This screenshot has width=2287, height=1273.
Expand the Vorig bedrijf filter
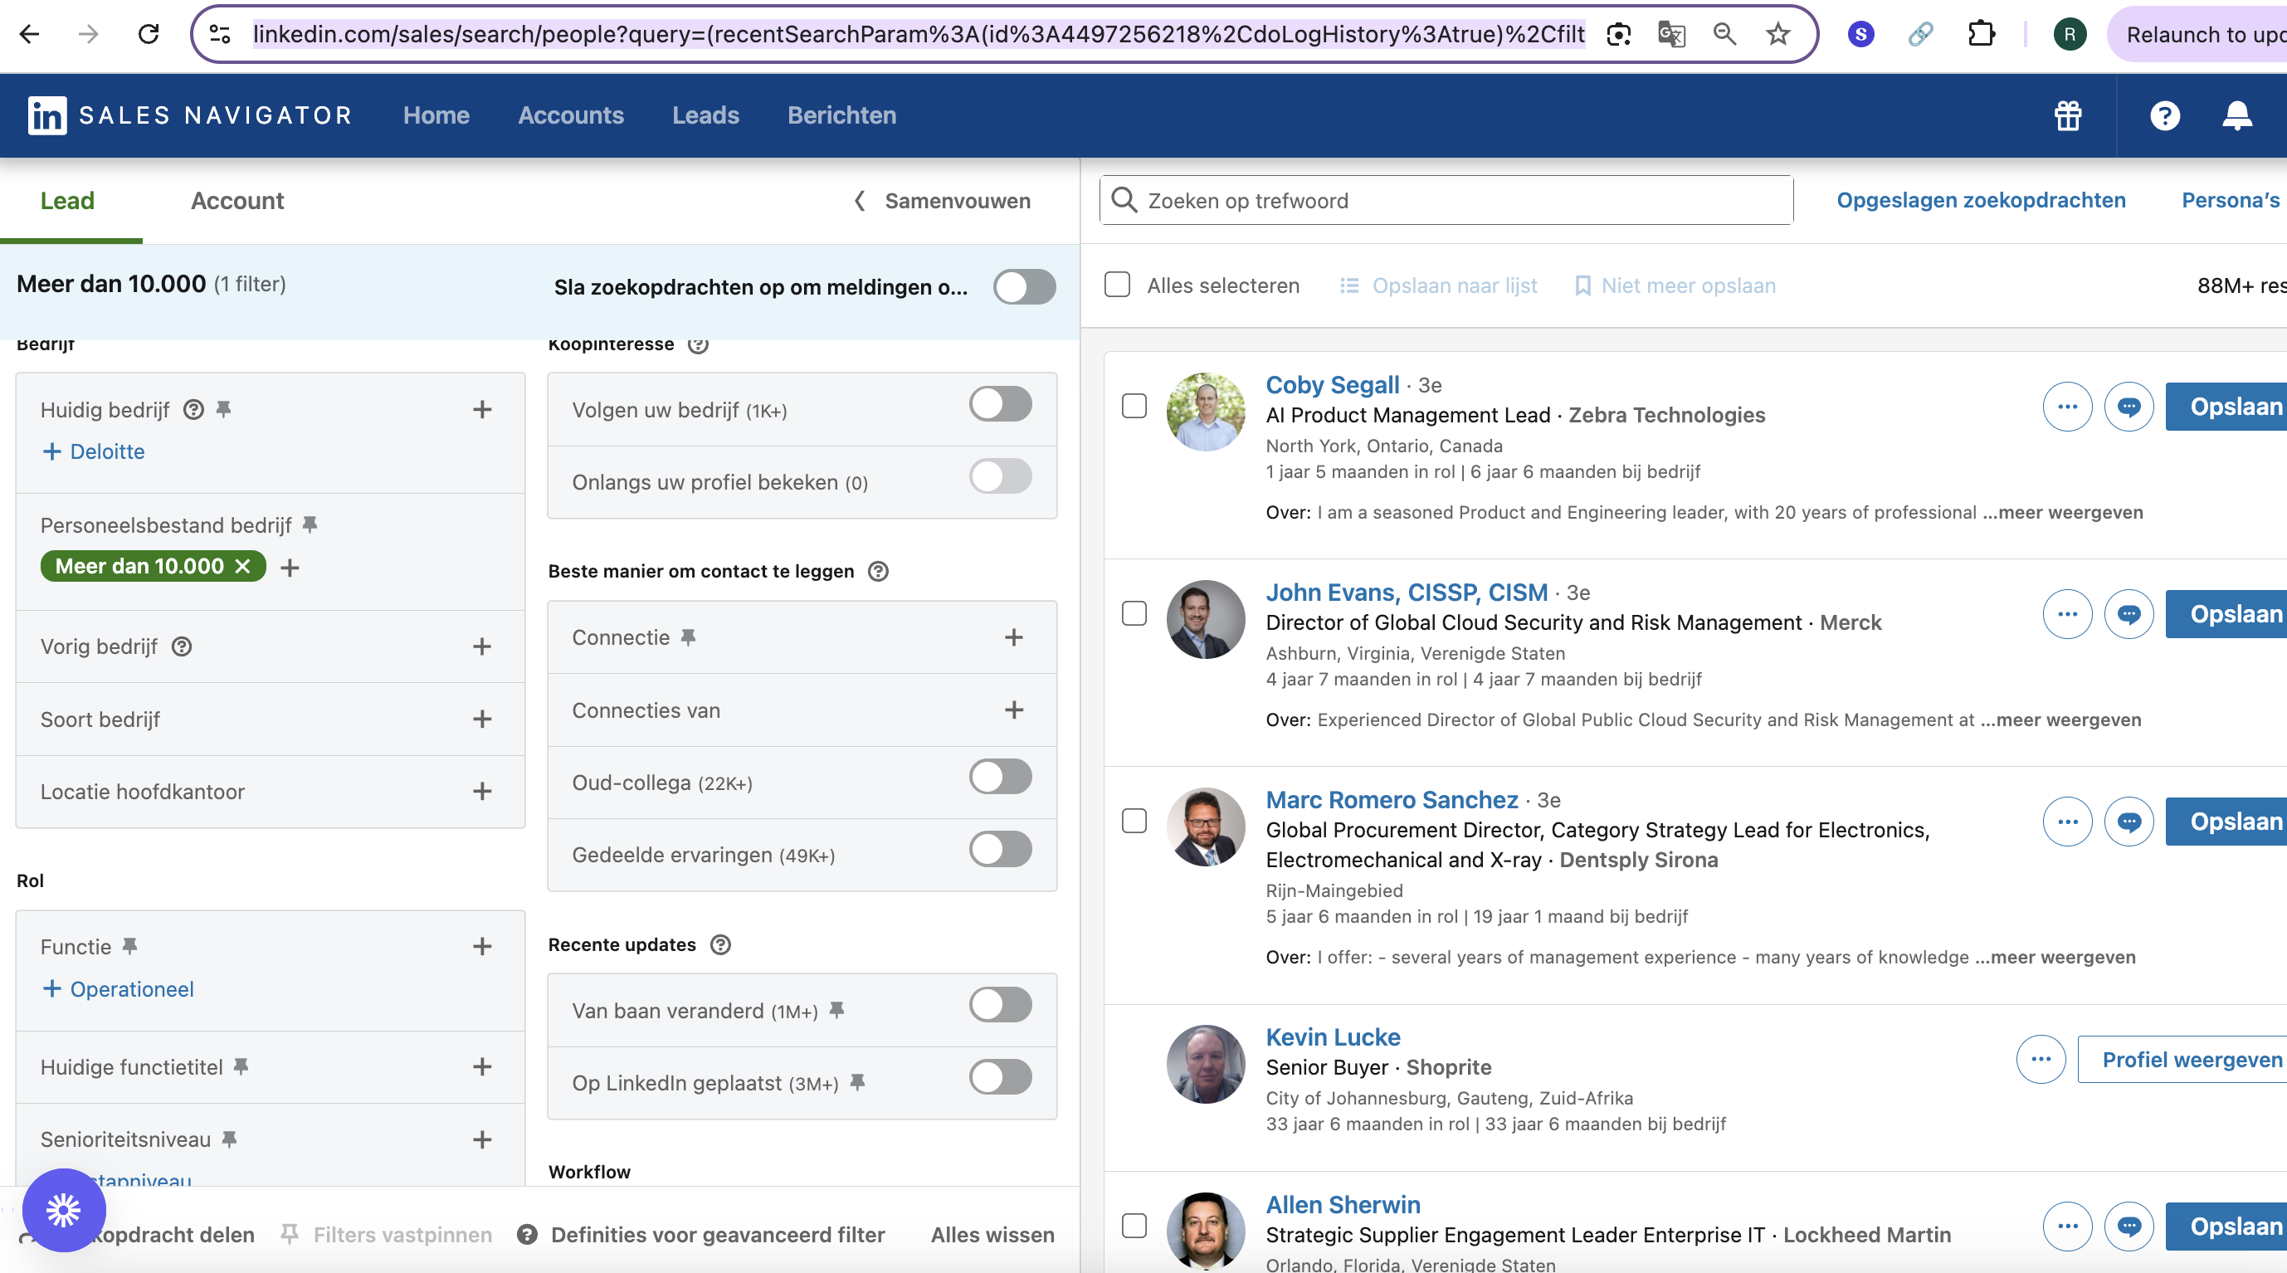[482, 646]
